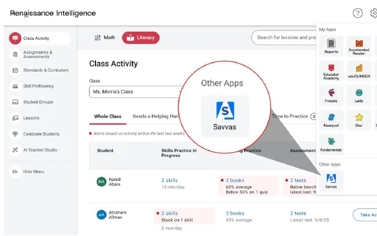377x236 pixels.
Task: Switch subject to Math
Action: (x=105, y=38)
